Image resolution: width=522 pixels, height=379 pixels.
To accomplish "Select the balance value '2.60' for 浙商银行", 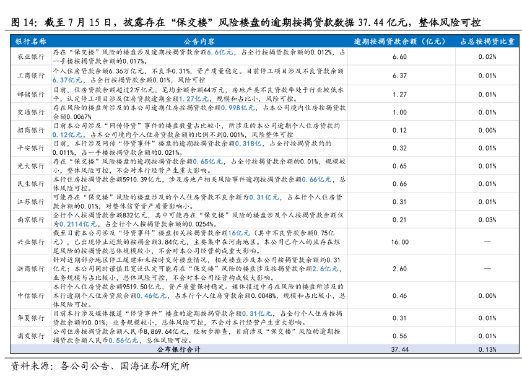I will 399,269.
